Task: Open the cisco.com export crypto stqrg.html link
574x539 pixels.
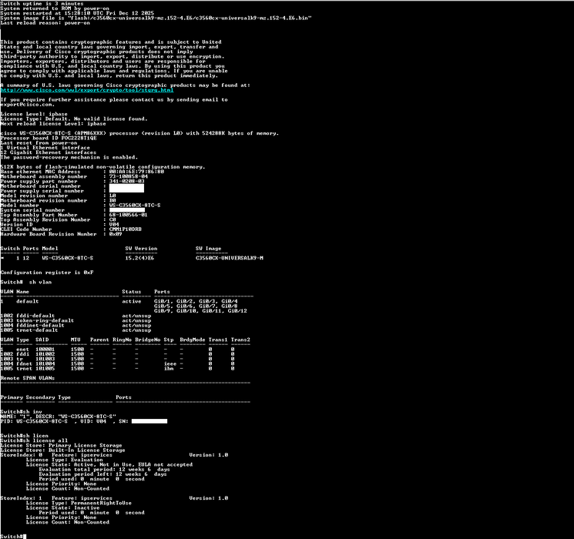Action: (87, 90)
